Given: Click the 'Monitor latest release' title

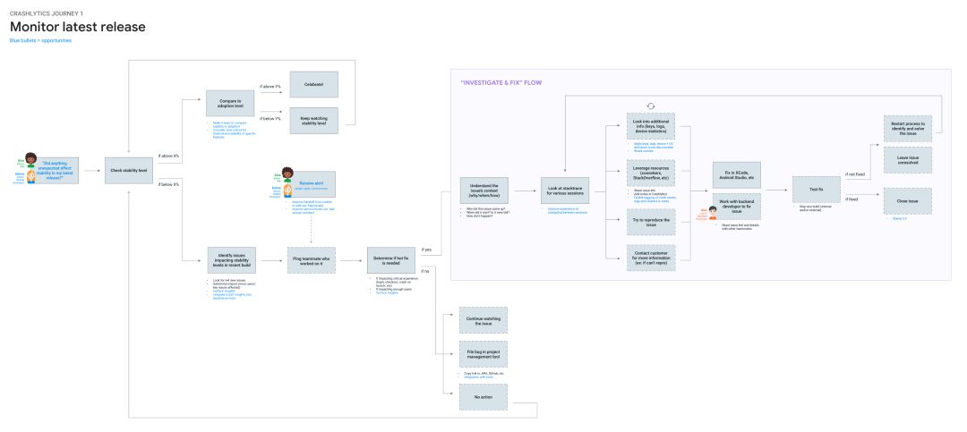Looking at the screenshot, I should 78,27.
